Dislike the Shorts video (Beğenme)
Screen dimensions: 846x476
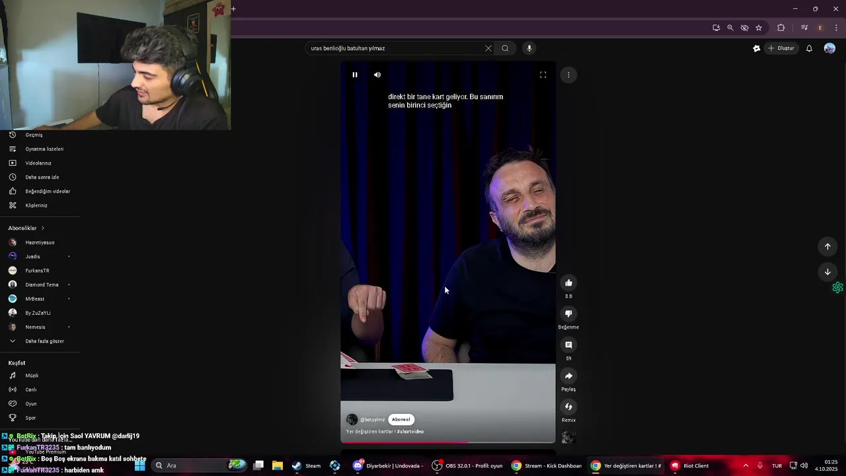568,314
